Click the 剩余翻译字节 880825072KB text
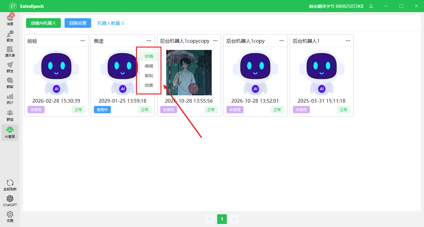The height and width of the screenshot is (227, 424). pos(336,6)
